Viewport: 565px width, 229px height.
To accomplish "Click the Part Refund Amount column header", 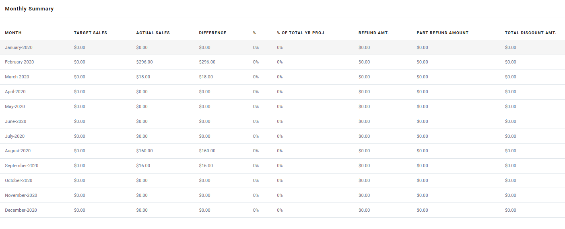I will point(443,33).
